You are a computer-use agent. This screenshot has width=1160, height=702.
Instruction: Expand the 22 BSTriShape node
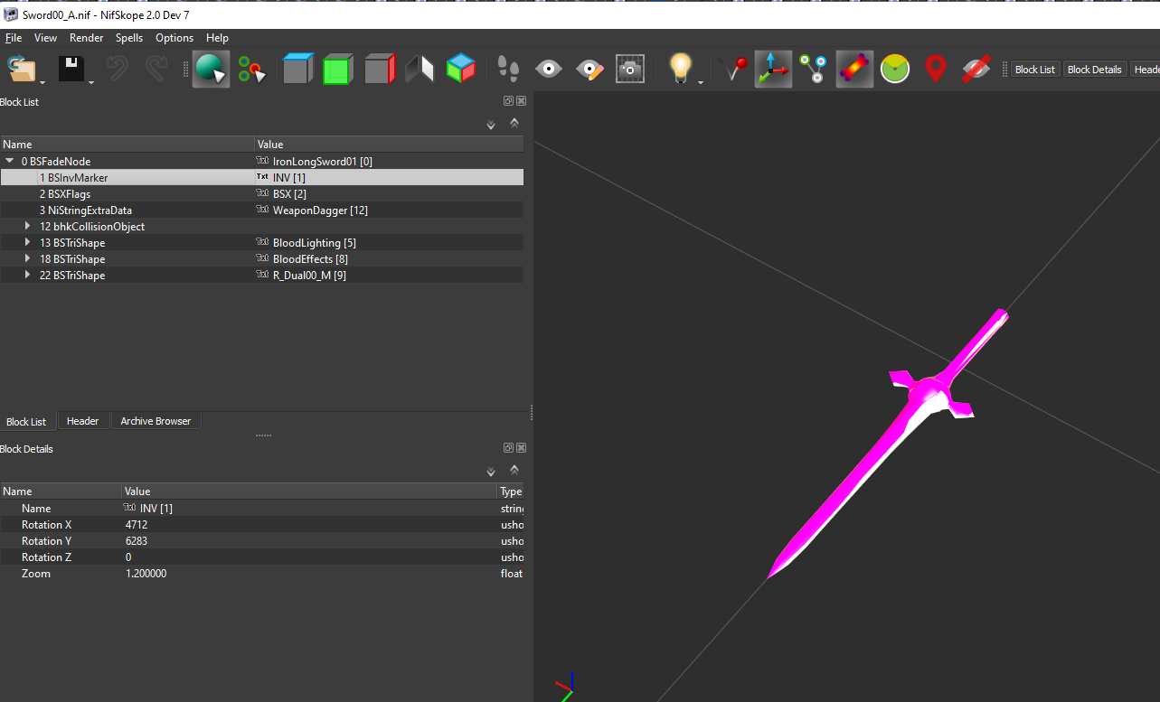(28, 275)
